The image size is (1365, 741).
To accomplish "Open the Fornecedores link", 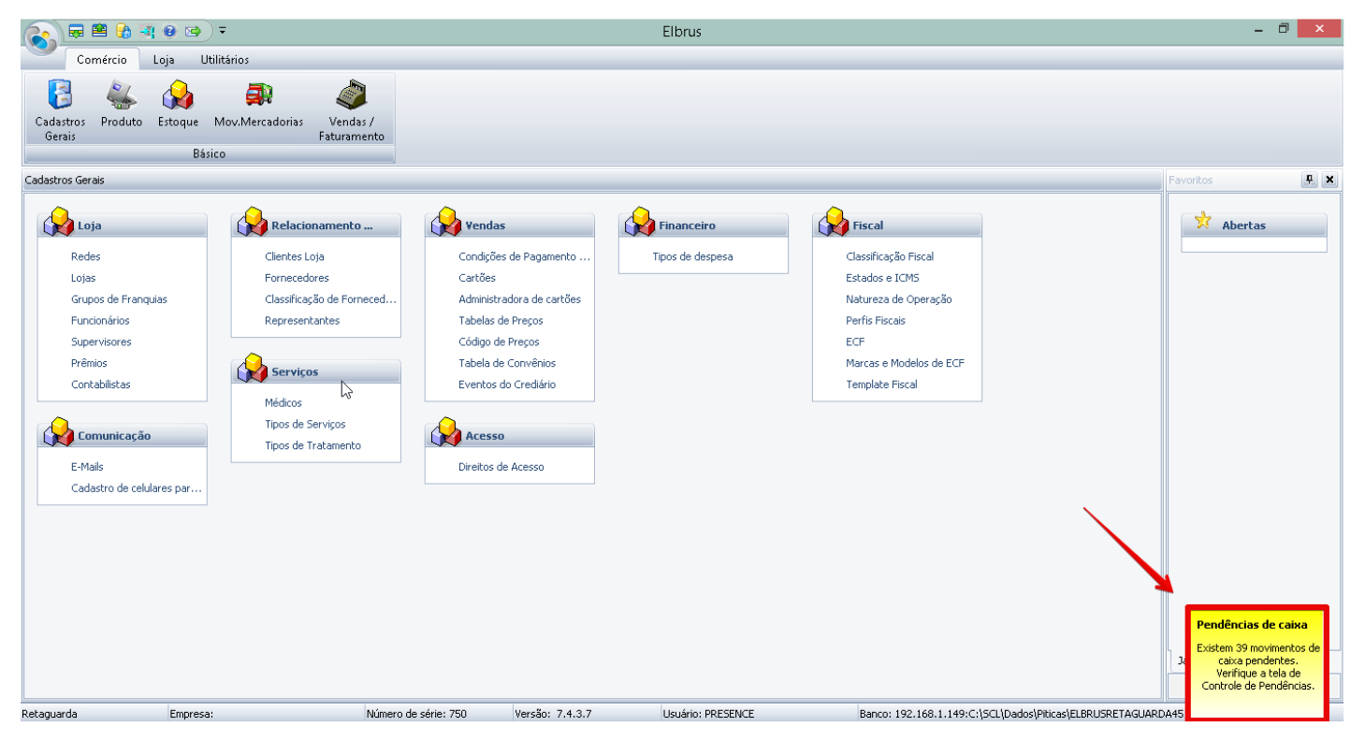I will click(x=297, y=278).
